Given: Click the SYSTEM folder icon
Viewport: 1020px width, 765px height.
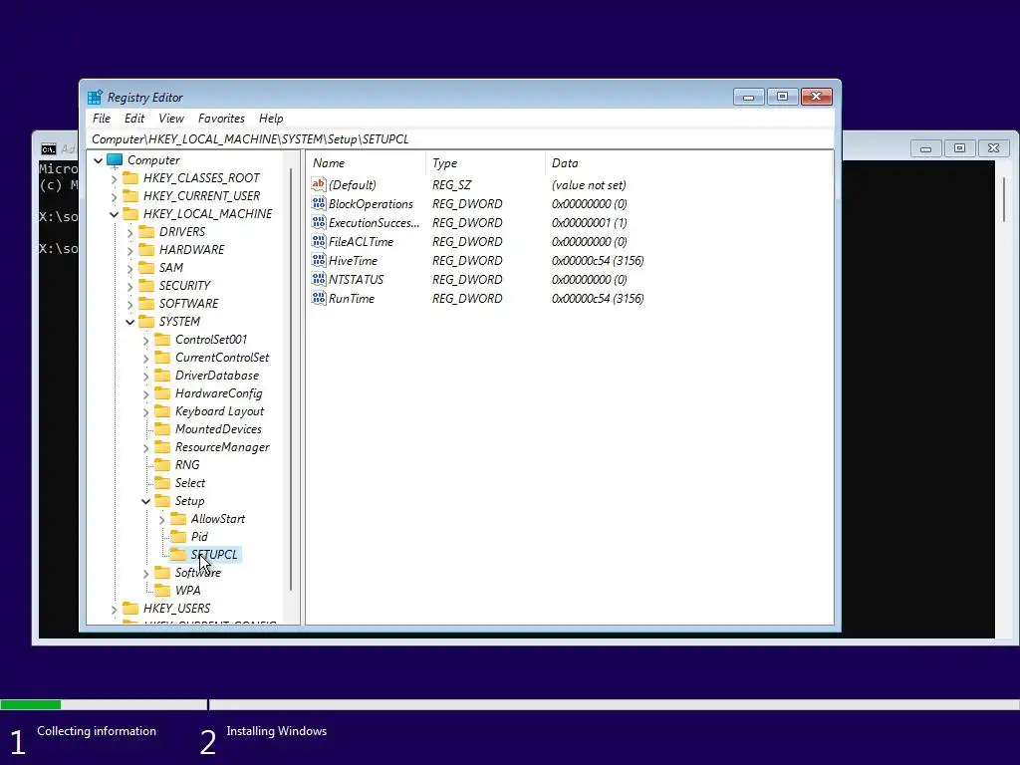Looking at the screenshot, I should point(146,322).
